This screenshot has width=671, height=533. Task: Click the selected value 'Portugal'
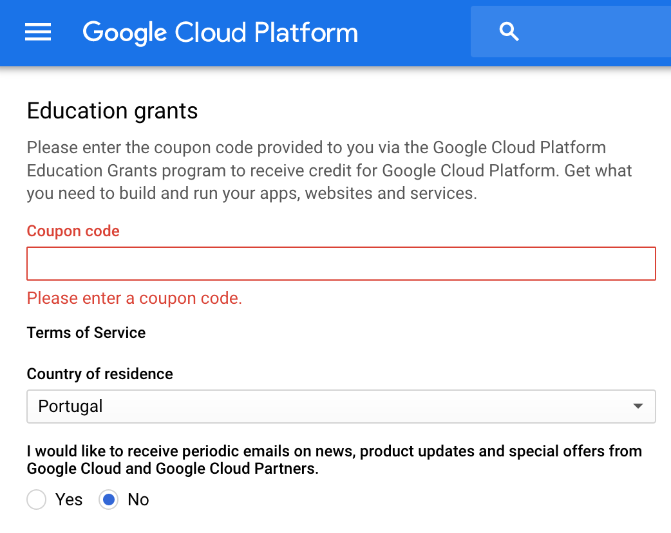pos(71,406)
